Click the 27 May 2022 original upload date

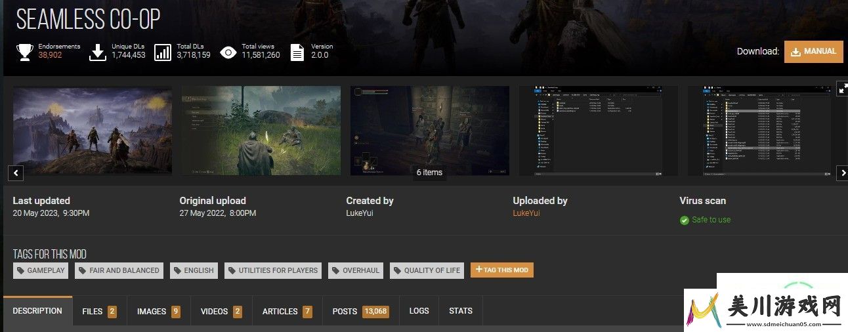(x=218, y=213)
